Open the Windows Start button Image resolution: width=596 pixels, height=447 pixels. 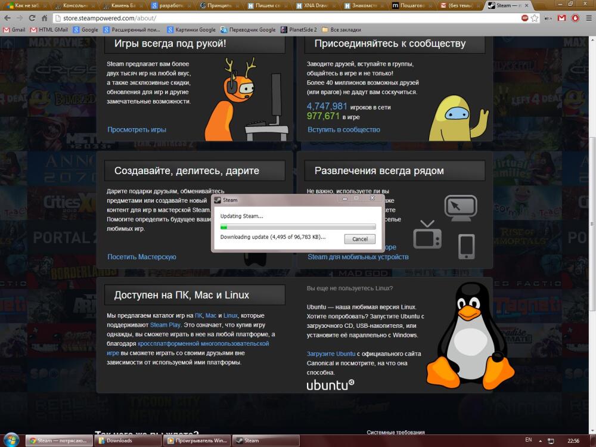(x=11, y=440)
